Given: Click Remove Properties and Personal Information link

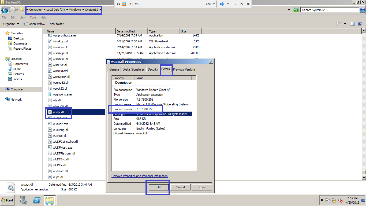Looking at the screenshot, I should coord(140,176).
